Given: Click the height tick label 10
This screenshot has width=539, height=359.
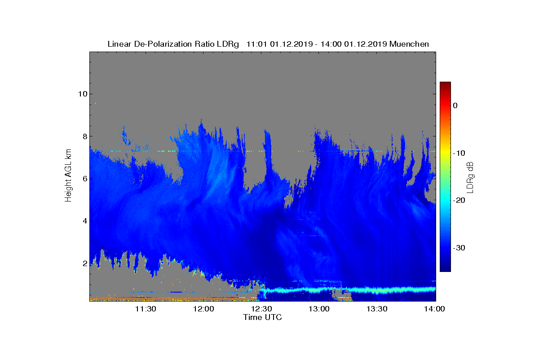Looking at the screenshot, I should 82,94.
